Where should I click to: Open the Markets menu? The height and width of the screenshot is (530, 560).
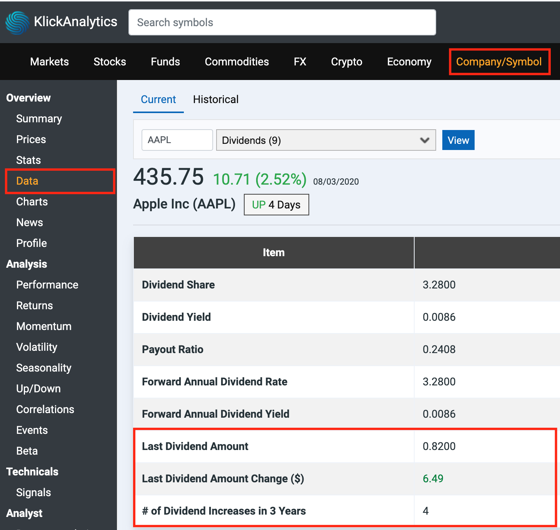(x=49, y=62)
